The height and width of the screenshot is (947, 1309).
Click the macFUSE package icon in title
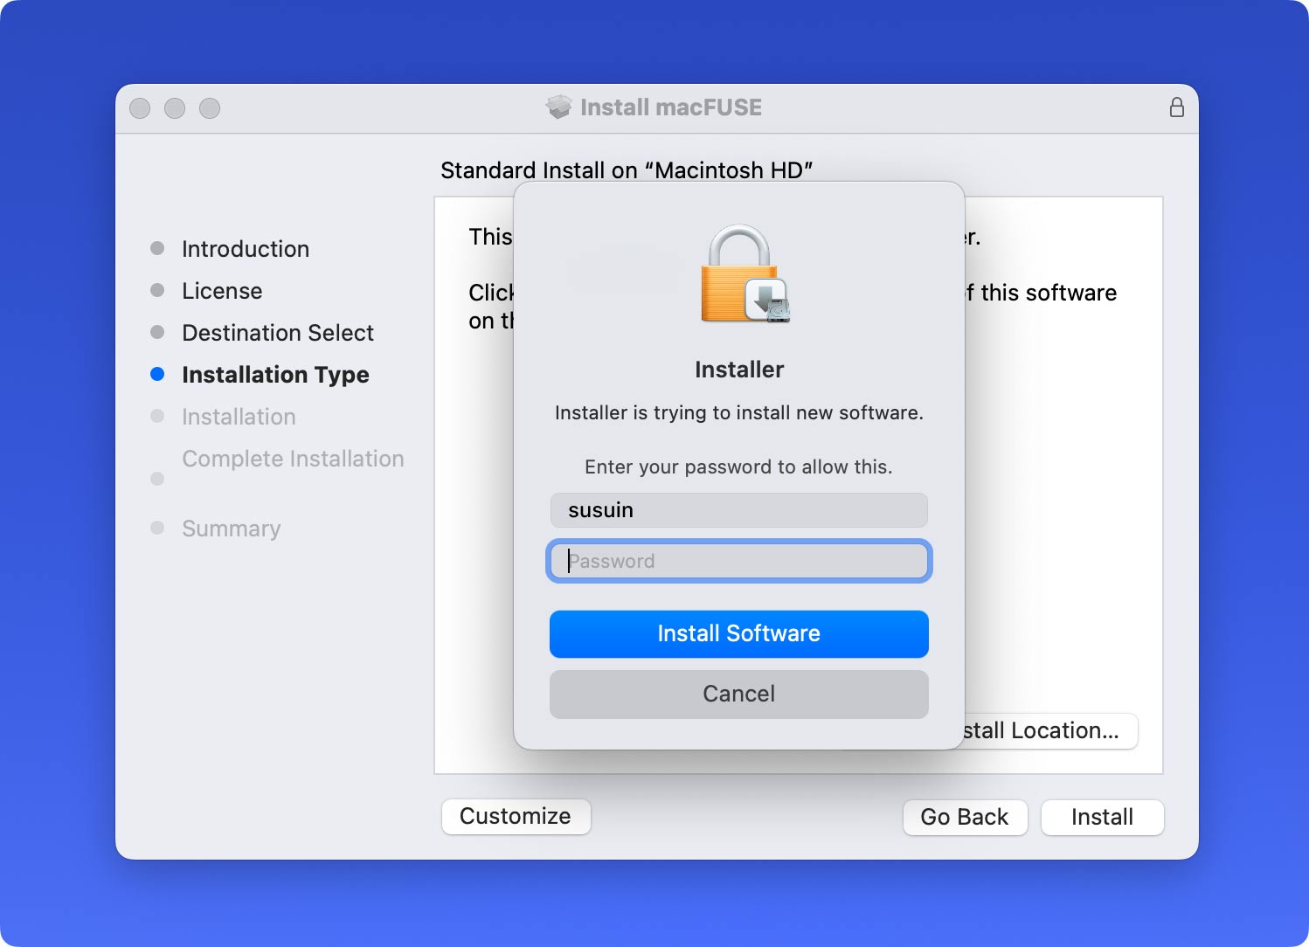tap(558, 107)
